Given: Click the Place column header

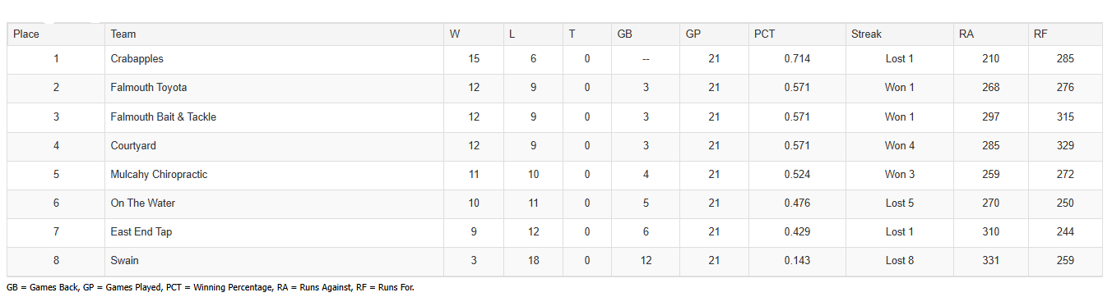Looking at the screenshot, I should pyautogui.click(x=26, y=34).
